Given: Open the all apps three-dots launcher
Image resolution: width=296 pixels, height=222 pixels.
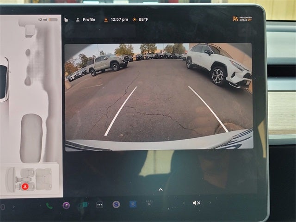Looking at the screenshot, I should tap(99, 205).
